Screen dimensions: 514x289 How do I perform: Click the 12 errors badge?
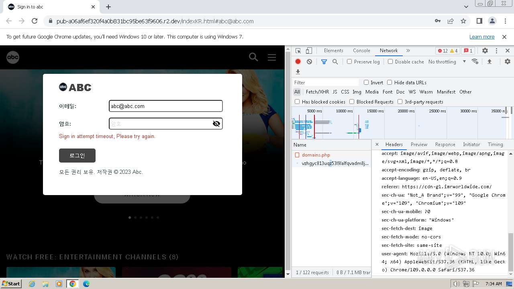click(x=443, y=51)
